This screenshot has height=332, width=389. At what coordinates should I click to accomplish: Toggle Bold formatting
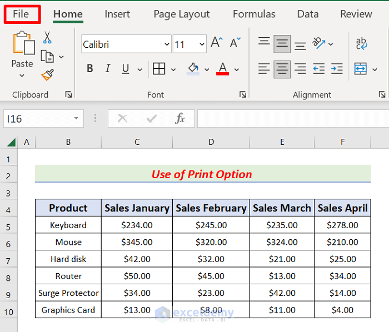[x=89, y=69]
